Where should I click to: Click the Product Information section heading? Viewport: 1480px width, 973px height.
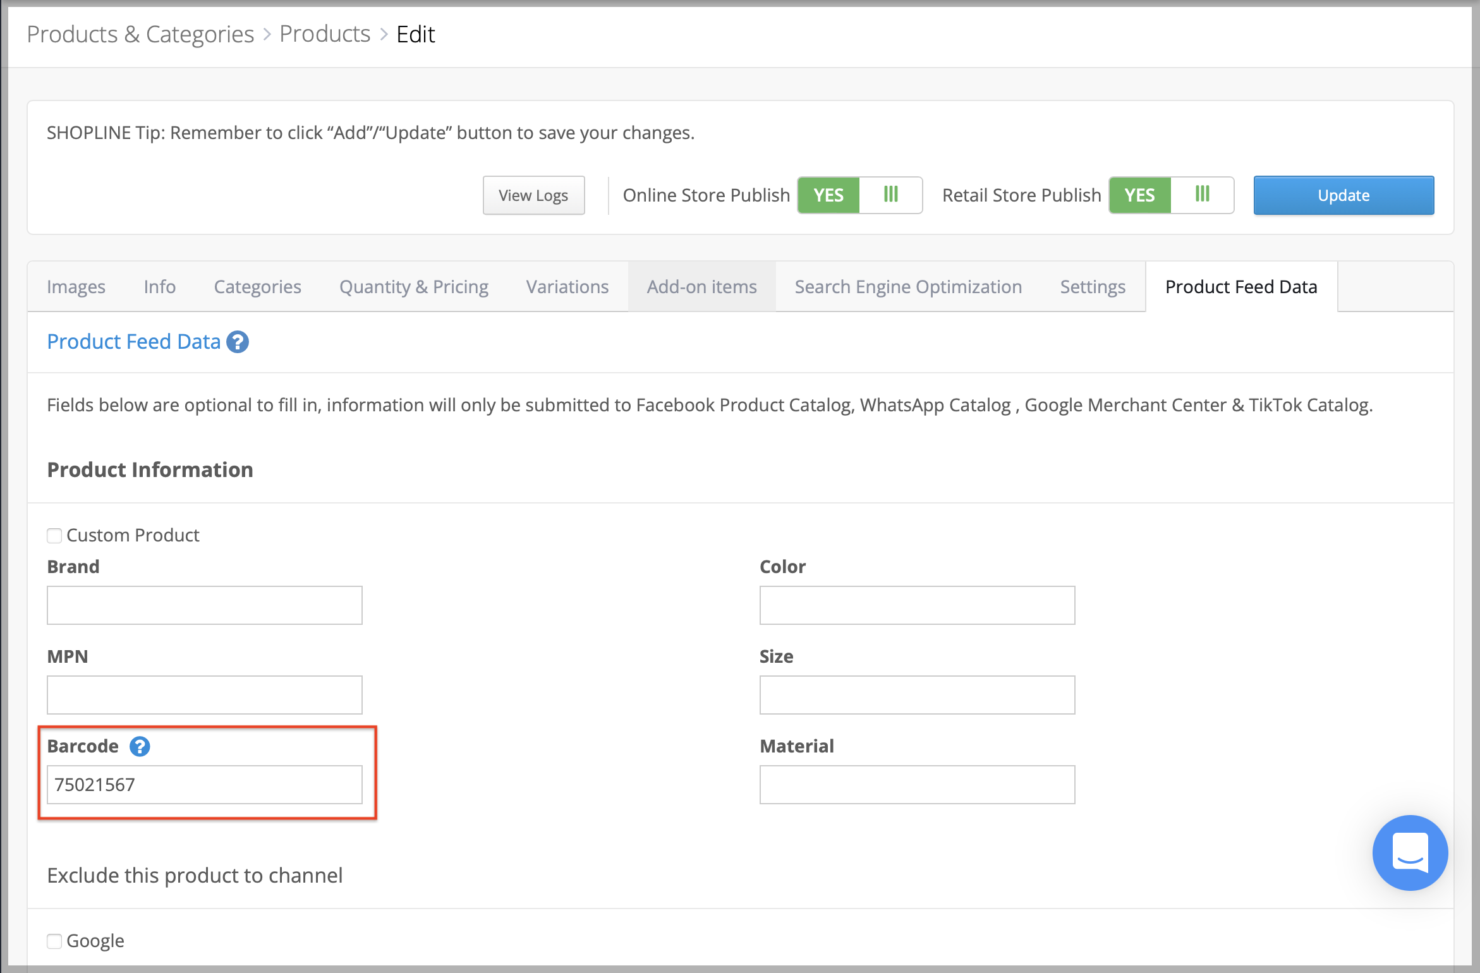[x=150, y=470]
